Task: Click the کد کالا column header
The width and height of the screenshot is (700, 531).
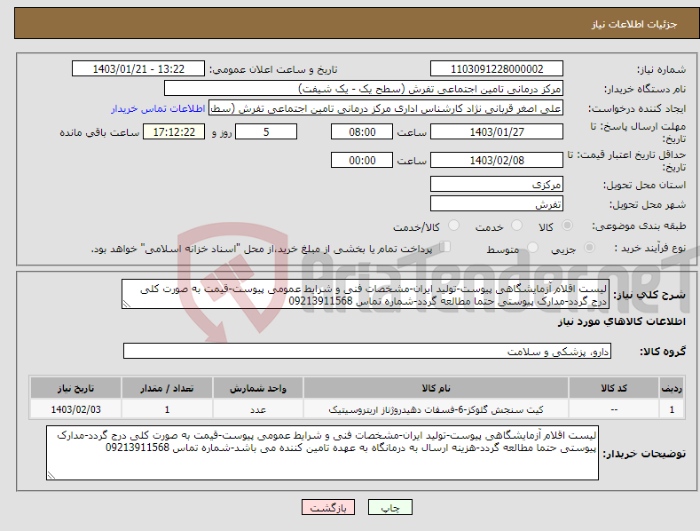Action: 614,388
